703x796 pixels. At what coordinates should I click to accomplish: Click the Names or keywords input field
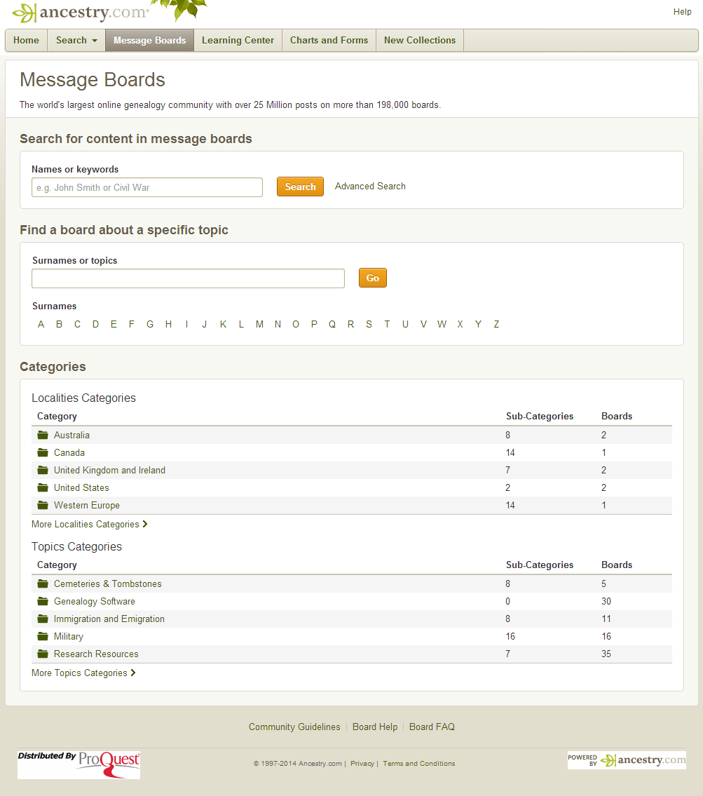click(x=146, y=187)
